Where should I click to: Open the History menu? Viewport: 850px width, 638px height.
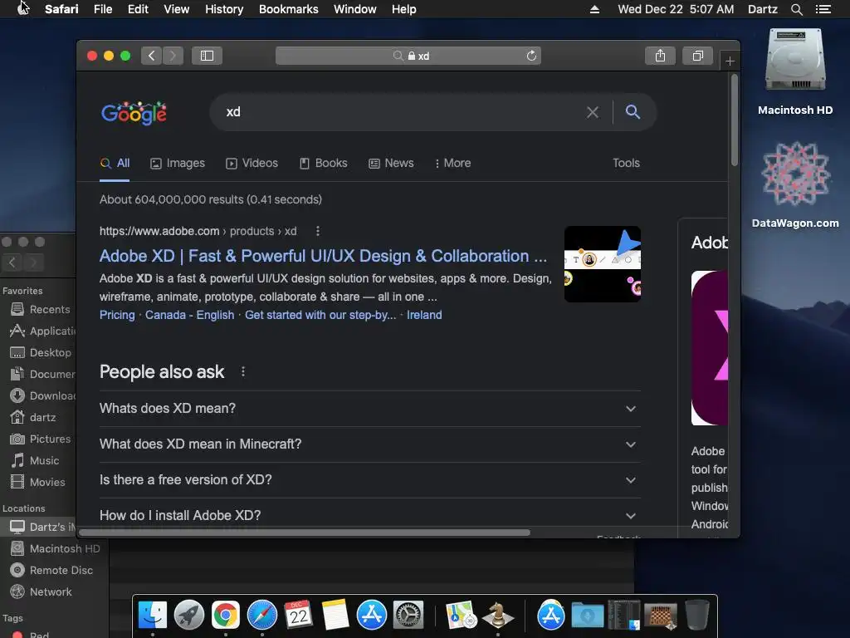click(224, 9)
